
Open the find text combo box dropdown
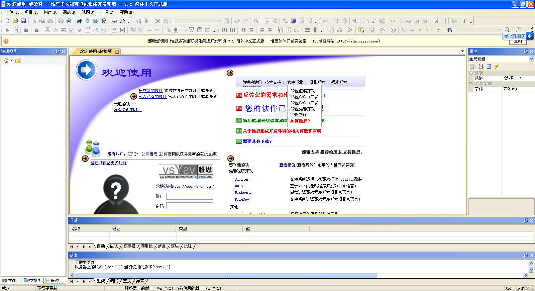click(x=500, y=30)
